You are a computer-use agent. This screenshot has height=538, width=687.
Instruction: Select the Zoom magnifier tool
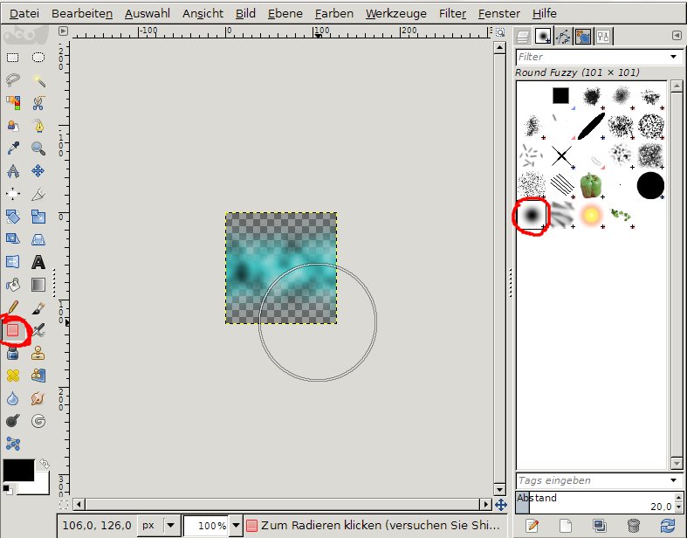[x=38, y=148]
